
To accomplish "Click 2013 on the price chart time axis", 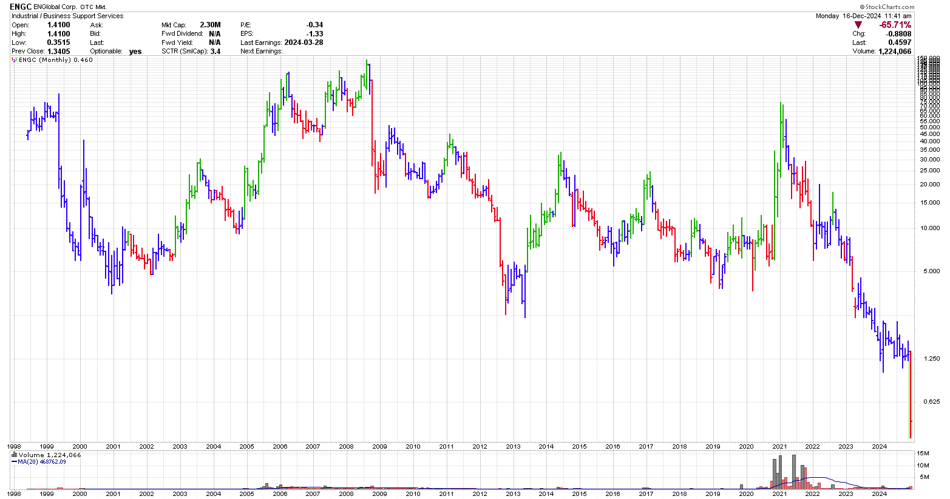I will 513,446.
